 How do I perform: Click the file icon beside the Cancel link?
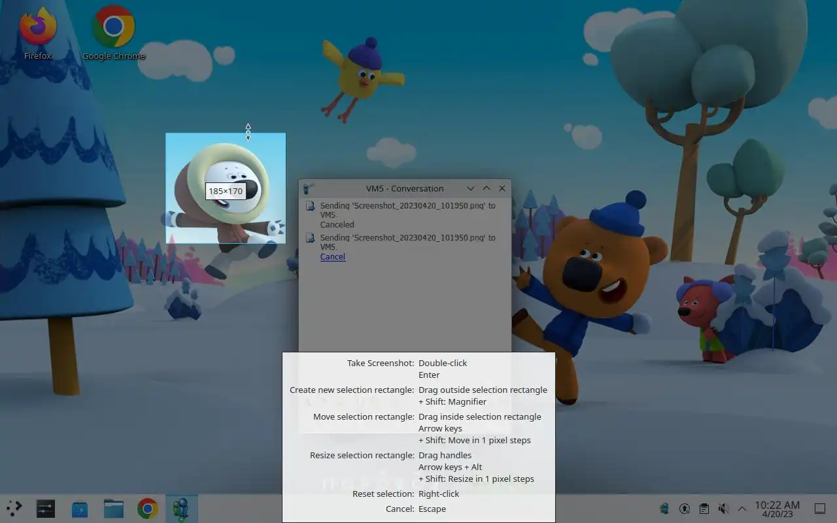click(311, 239)
